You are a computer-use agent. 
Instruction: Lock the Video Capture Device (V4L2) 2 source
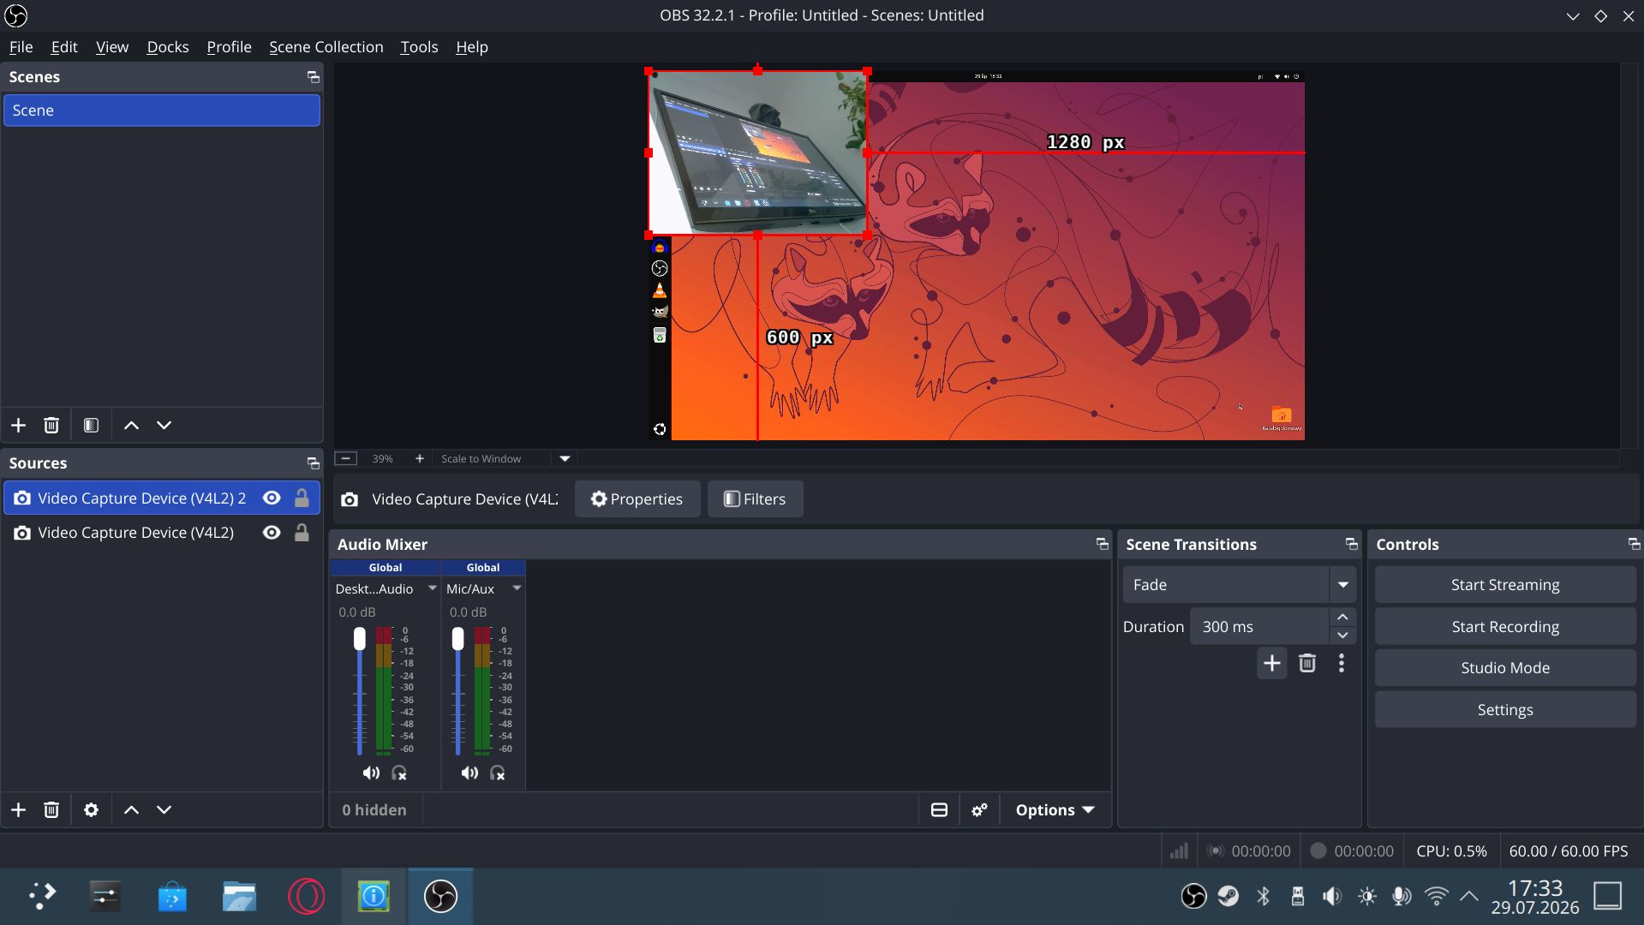pyautogui.click(x=302, y=498)
